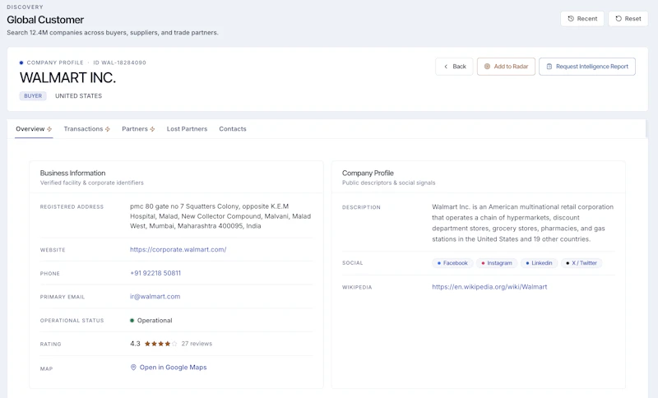
Task: Click the X / Twitter social chip
Action: (582, 263)
